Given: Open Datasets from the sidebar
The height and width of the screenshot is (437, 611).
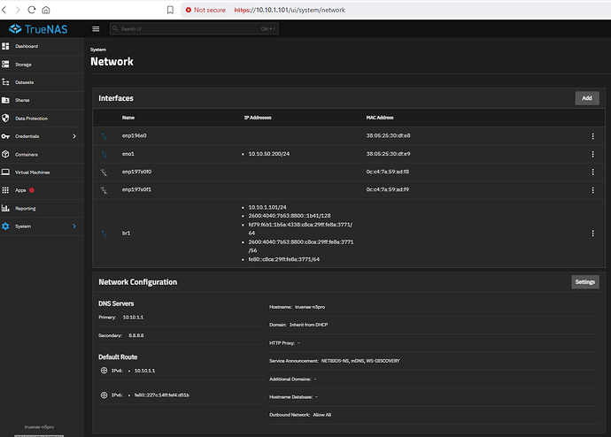Looking at the screenshot, I should coord(42,82).
